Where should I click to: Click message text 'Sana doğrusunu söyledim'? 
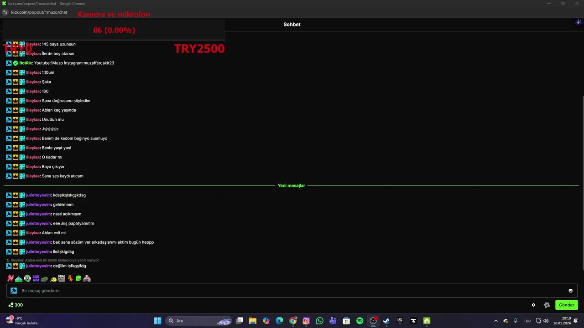[x=66, y=101]
